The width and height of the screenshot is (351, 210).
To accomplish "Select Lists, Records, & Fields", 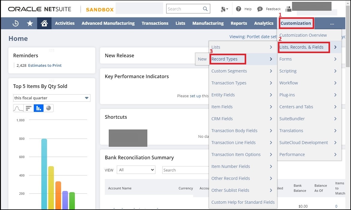I will (301, 47).
